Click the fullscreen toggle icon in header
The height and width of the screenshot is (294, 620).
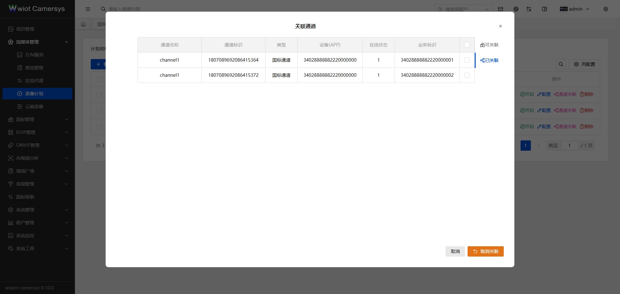(529, 9)
